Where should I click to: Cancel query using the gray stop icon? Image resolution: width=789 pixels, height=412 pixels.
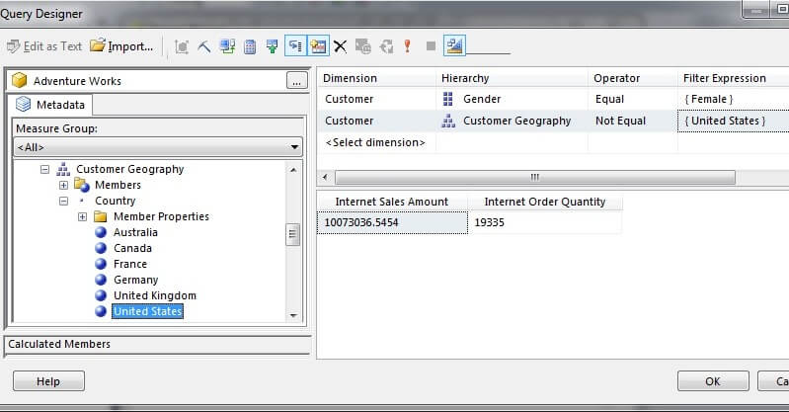pyautogui.click(x=431, y=46)
